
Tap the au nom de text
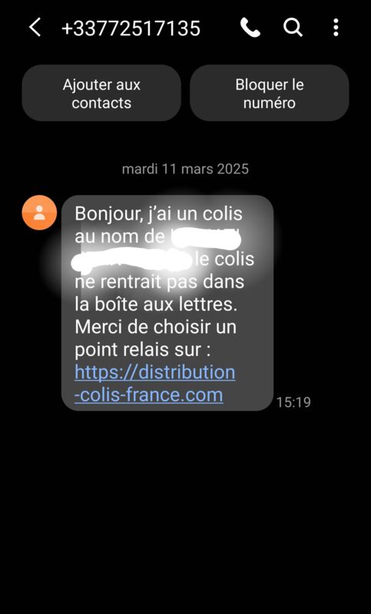click(120, 236)
